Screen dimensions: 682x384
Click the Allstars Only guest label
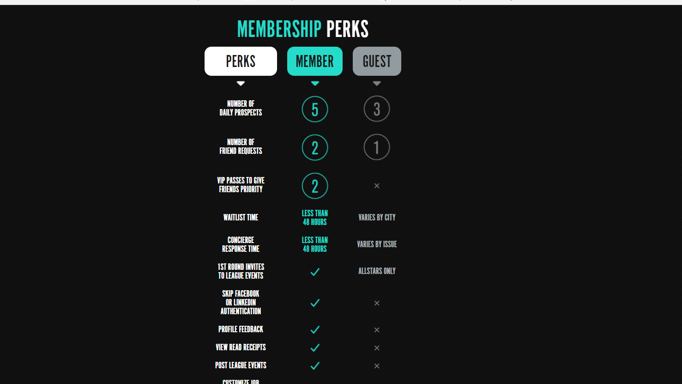pyautogui.click(x=377, y=271)
